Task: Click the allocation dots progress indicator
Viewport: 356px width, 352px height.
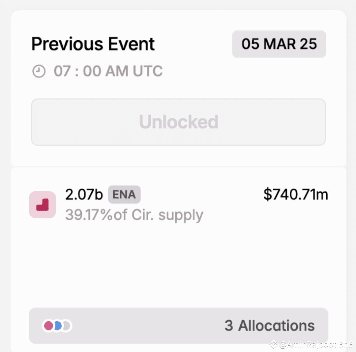Action: (57, 326)
